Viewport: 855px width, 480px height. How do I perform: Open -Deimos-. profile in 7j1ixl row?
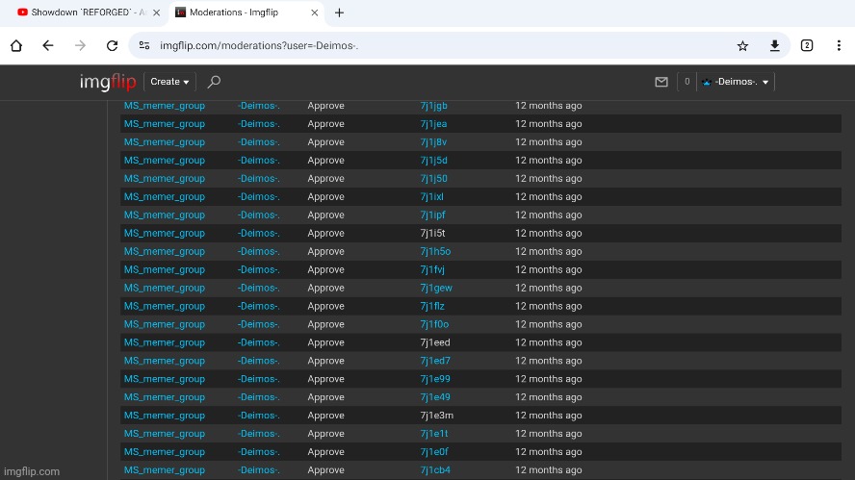[258, 196]
